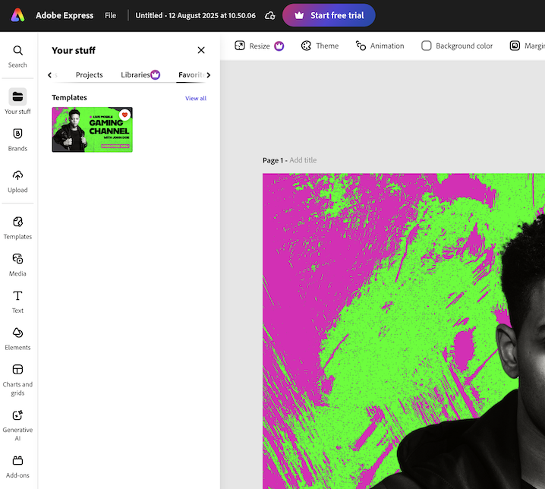Screen dimensions: 545x489
Task: Open Charts and grids panel
Action: [x=17, y=380]
